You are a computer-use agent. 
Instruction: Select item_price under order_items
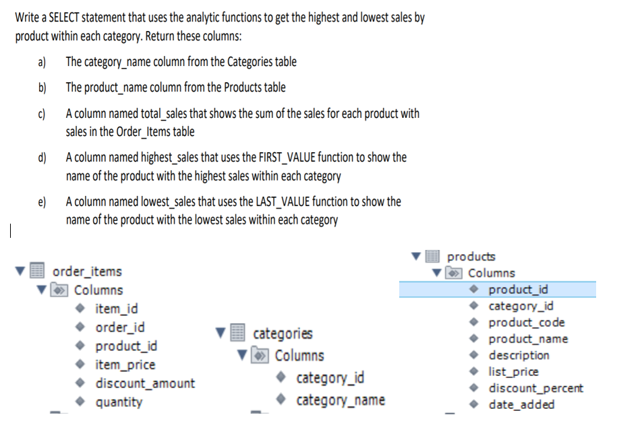point(124,364)
